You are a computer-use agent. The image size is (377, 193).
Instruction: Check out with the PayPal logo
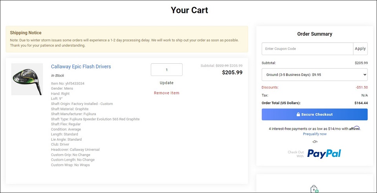pos(324,154)
